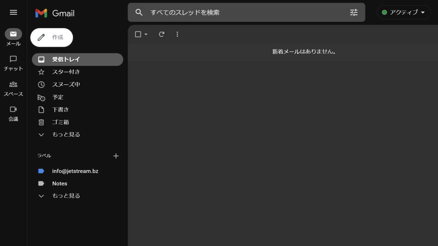Screen dimensions: 438x246
Task: Open advanced search options
Action: (x=353, y=12)
